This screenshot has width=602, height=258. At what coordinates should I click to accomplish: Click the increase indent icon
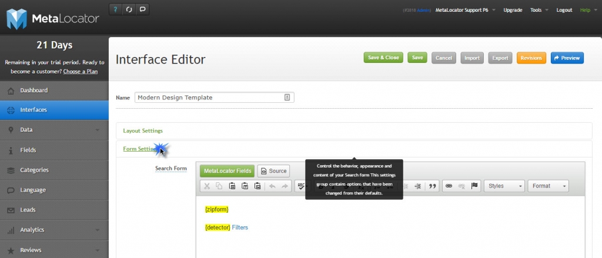[x=418, y=186]
